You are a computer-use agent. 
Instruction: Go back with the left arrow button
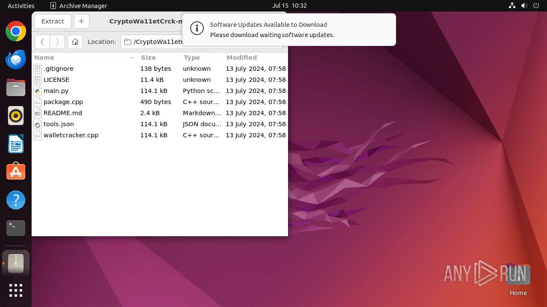coord(42,42)
